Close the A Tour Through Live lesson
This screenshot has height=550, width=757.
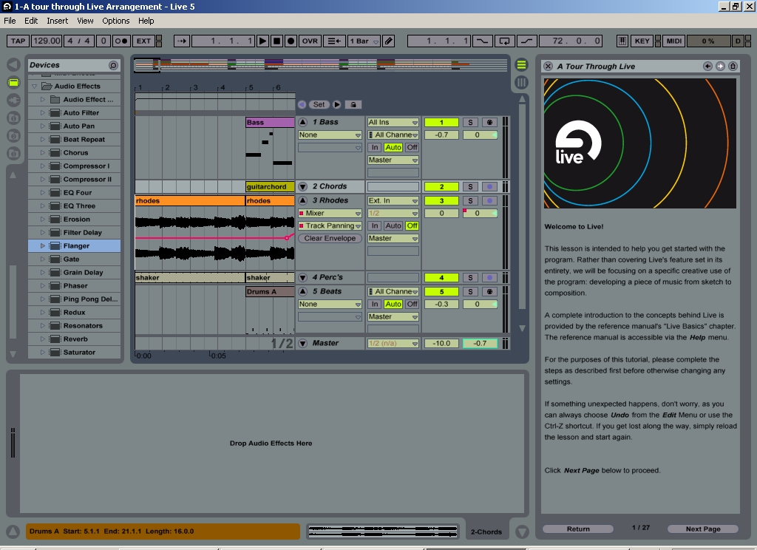tap(548, 66)
